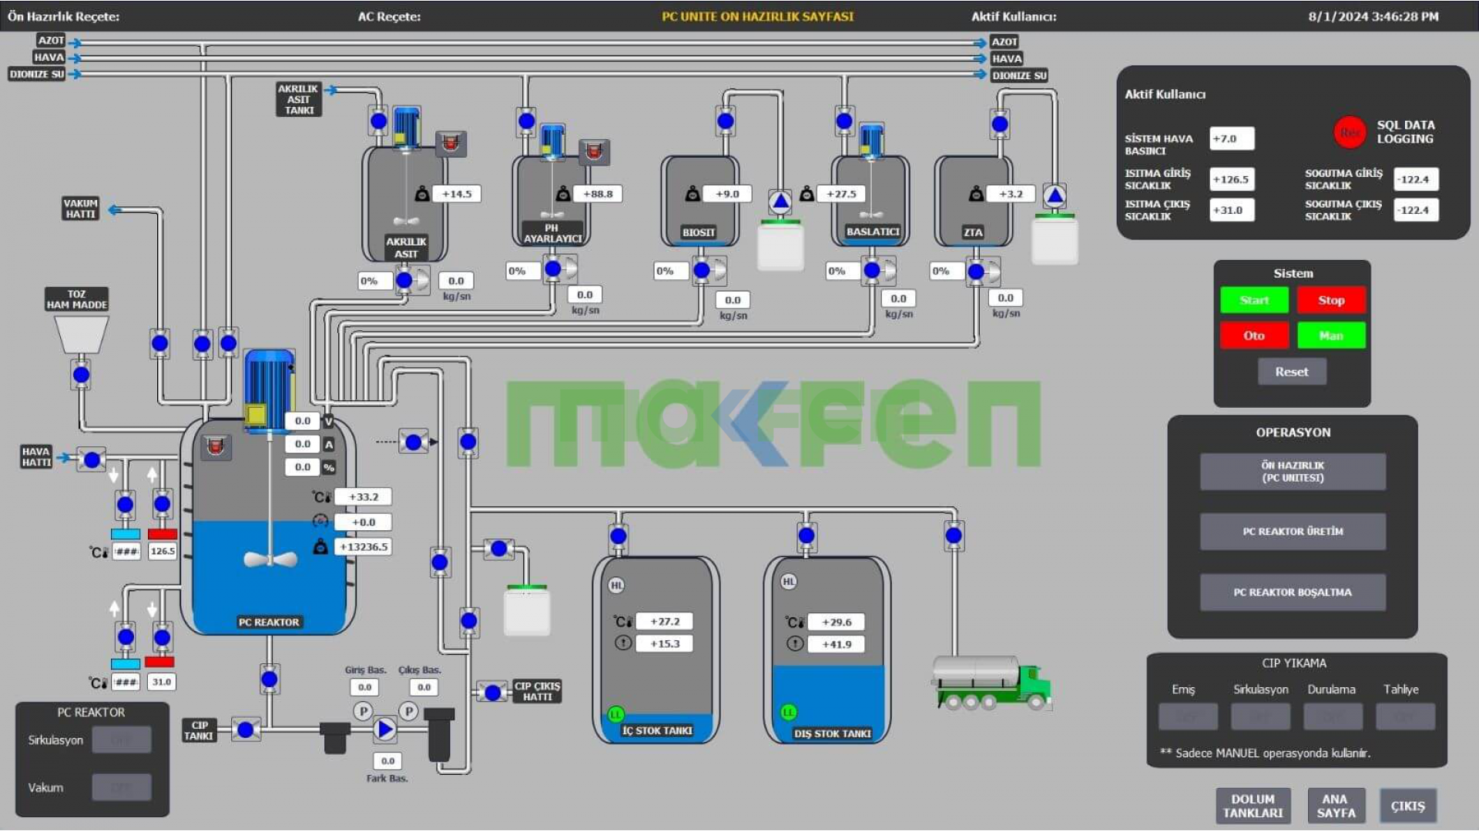Click the CIP circulation pump icon
1479x831 pixels.
tap(385, 729)
